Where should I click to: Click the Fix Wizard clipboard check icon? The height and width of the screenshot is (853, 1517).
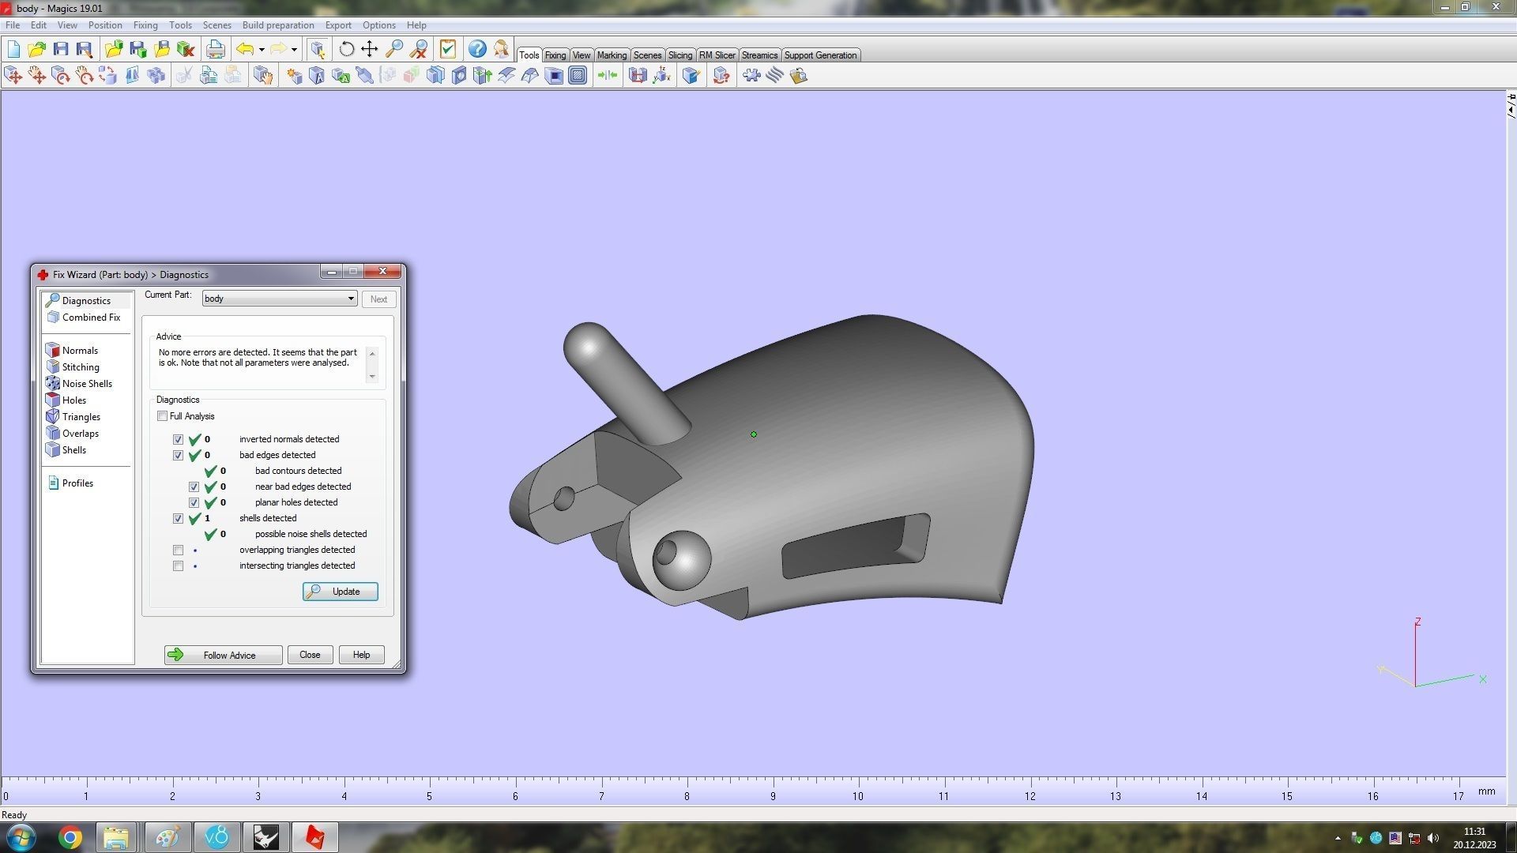pyautogui.click(x=448, y=50)
